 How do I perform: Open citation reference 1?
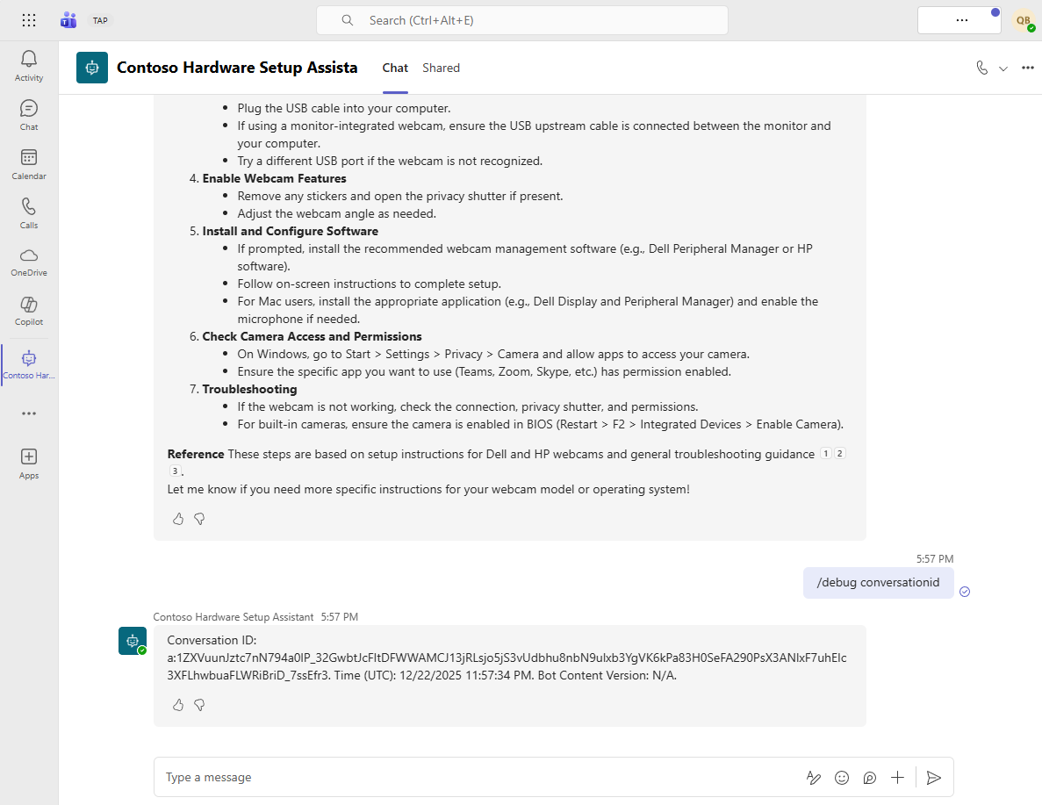[x=825, y=453]
